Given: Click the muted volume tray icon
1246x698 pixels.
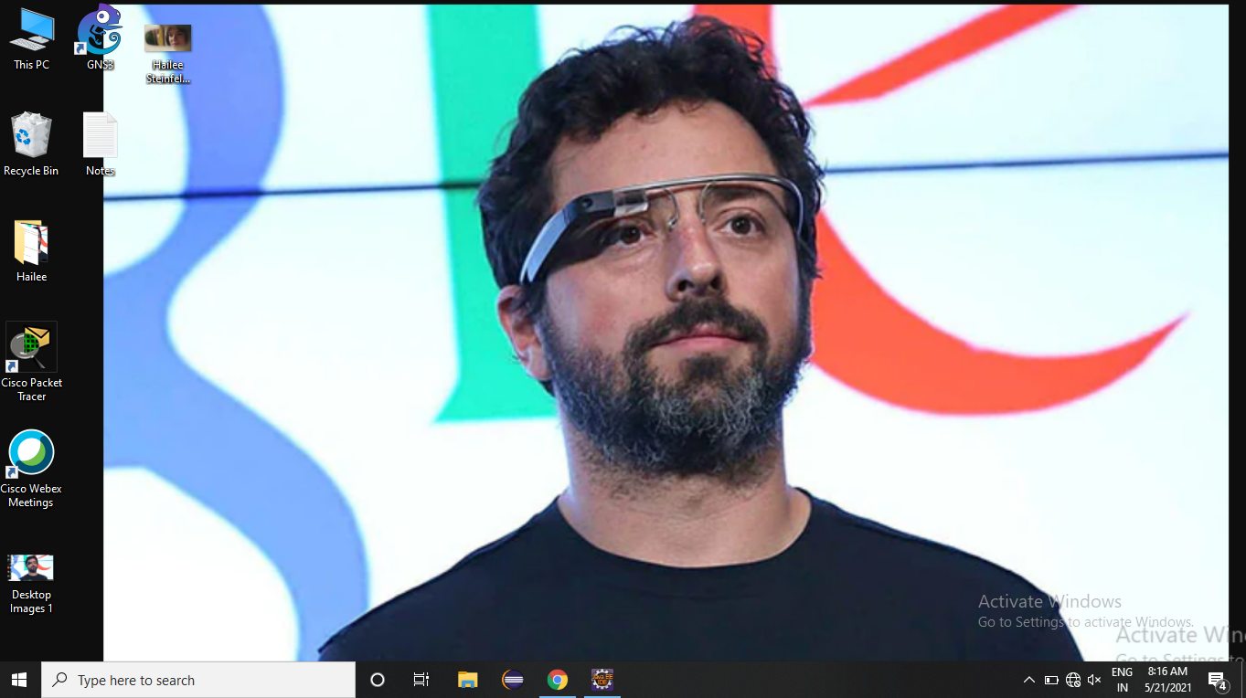Looking at the screenshot, I should pyautogui.click(x=1094, y=680).
